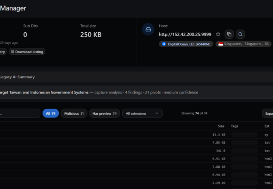The height and width of the screenshot is (189, 273).
Task: Click the search magnifier icon beside host
Action: 240,34
